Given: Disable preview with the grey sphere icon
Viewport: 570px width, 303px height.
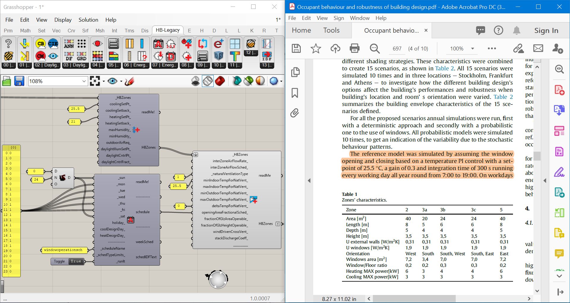Looking at the screenshot, I should (x=195, y=81).
